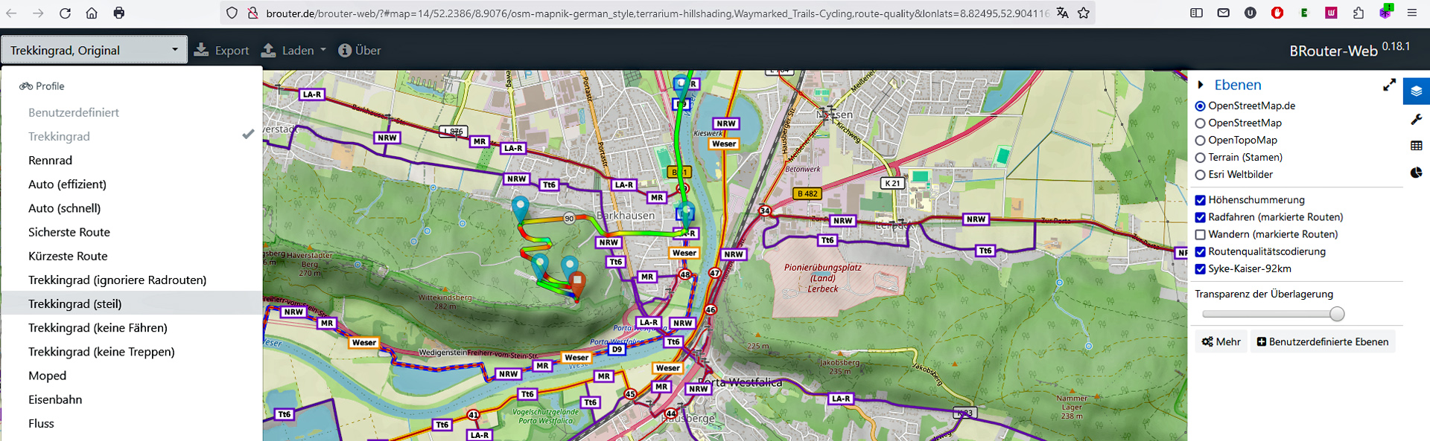The width and height of the screenshot is (1430, 441).
Task: Go back in browser history
Action: [11, 13]
